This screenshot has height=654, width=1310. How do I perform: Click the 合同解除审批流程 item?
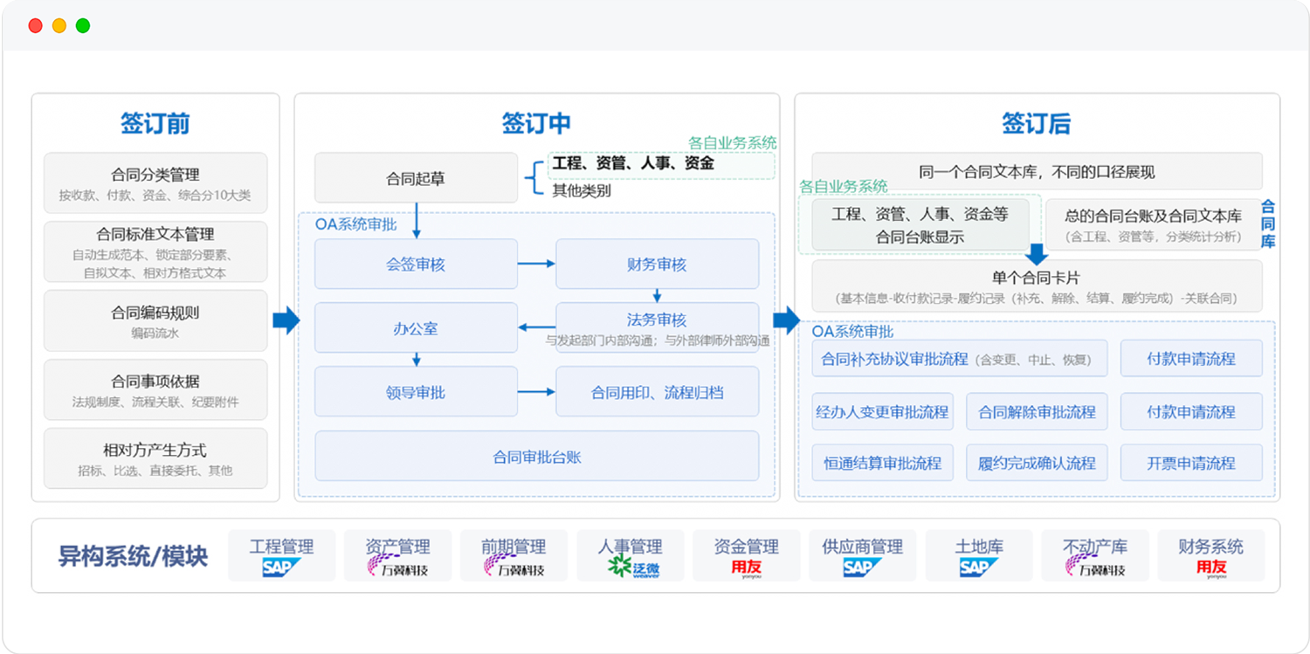click(1037, 411)
